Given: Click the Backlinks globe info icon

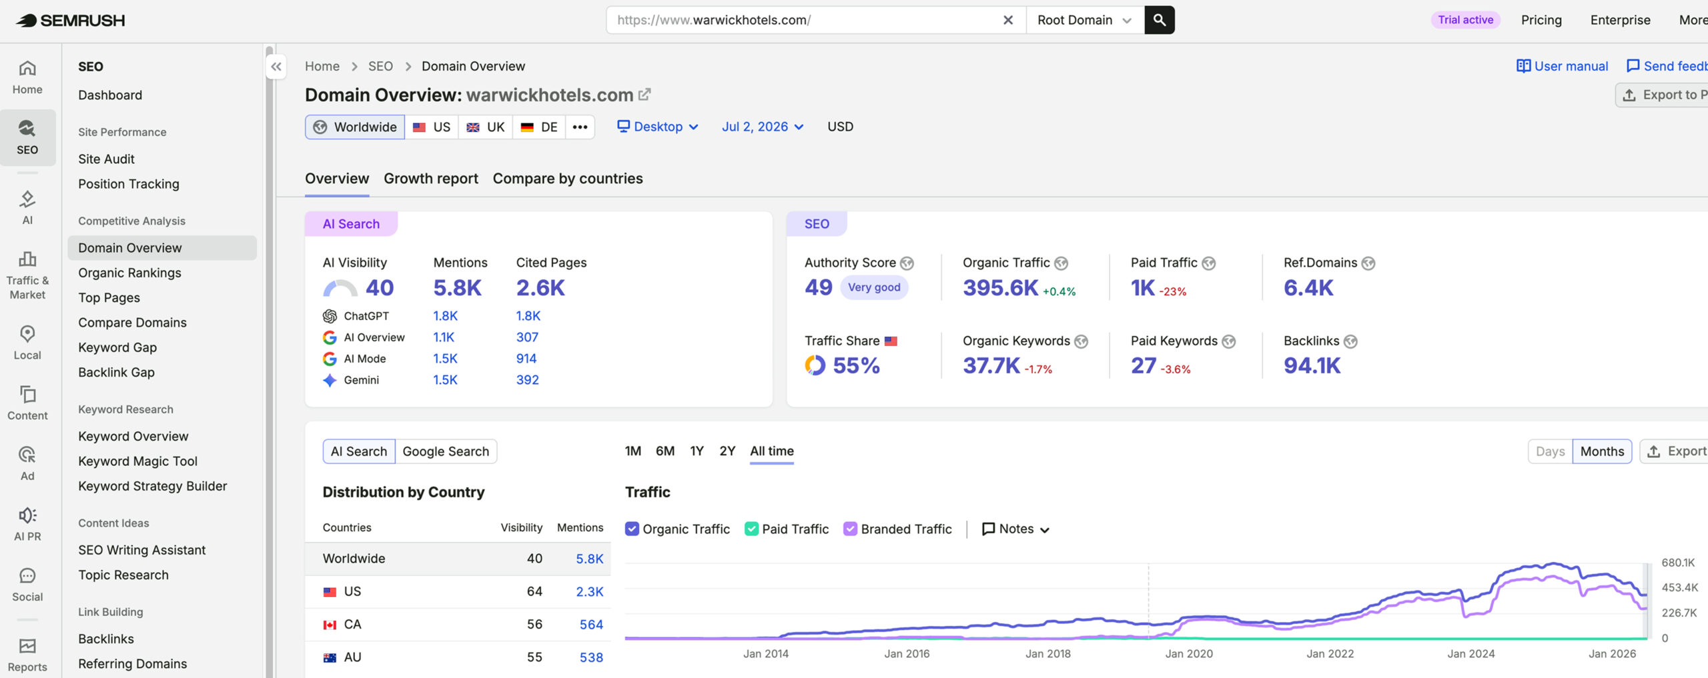Looking at the screenshot, I should 1350,341.
